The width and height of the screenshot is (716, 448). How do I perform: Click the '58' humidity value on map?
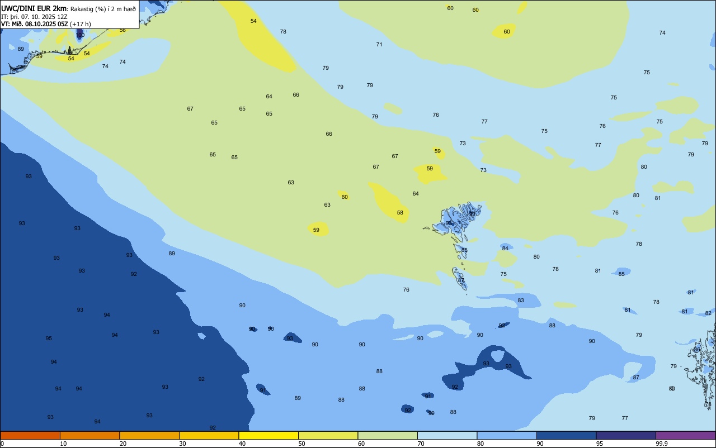click(400, 213)
